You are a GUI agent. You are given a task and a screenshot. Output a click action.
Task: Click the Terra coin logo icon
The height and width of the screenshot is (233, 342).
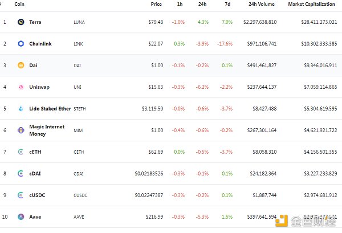tap(21, 22)
